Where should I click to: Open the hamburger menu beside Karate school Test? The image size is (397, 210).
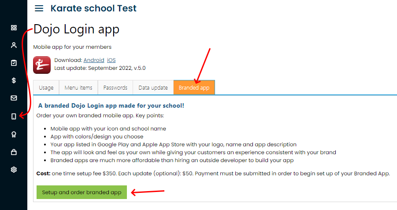(39, 8)
